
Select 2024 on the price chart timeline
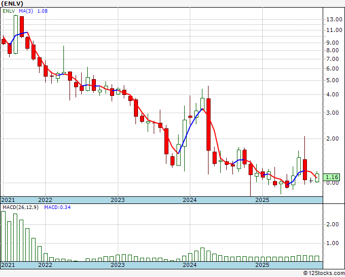[x=189, y=200]
